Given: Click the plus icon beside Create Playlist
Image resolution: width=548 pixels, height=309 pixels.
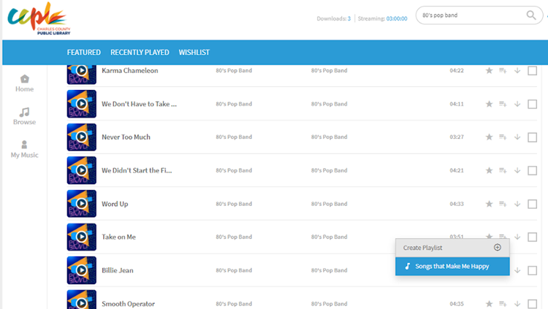Looking at the screenshot, I should pos(498,248).
